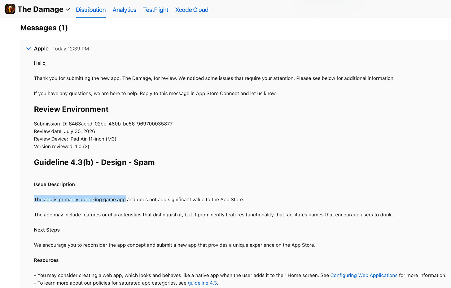Go to the Xcode Cloud tab

tap(192, 10)
